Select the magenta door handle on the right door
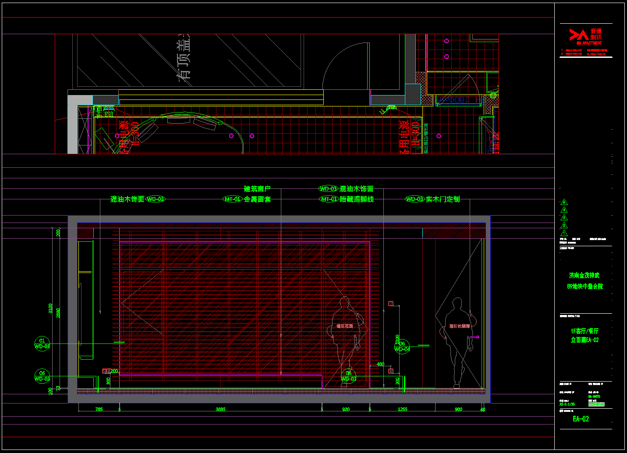 [474, 337]
